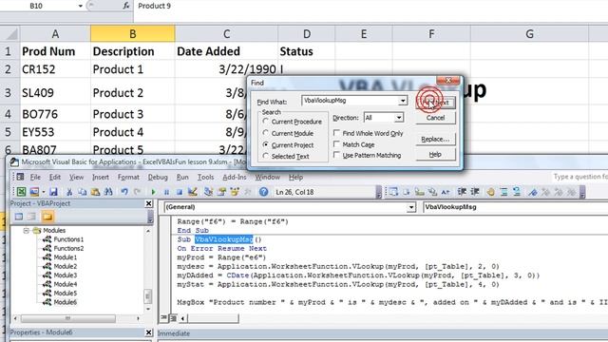Viewport: 608px width, 342px height.
Task: Open the Insert menu in VBA editor
Action: pyautogui.click(x=101, y=177)
